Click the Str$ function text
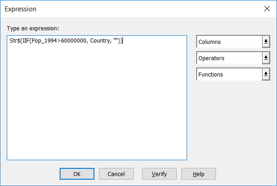The height and width of the screenshot is (186, 277). (x=14, y=41)
